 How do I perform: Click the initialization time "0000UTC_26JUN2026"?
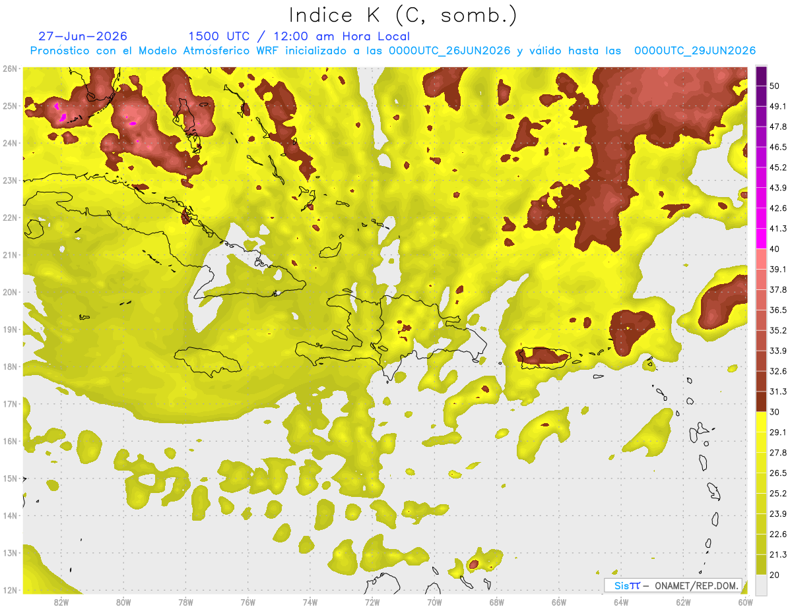tap(449, 51)
